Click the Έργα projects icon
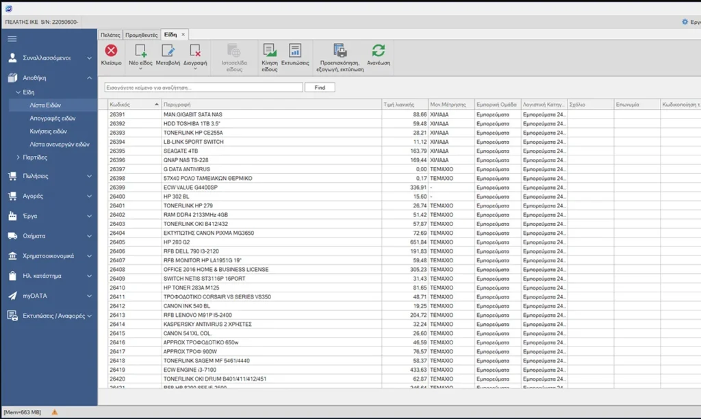701x419 pixels. (x=12, y=216)
